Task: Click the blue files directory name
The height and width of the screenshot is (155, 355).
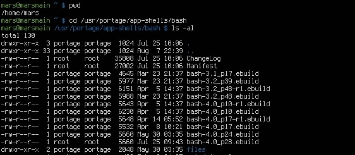Action: (x=196, y=149)
